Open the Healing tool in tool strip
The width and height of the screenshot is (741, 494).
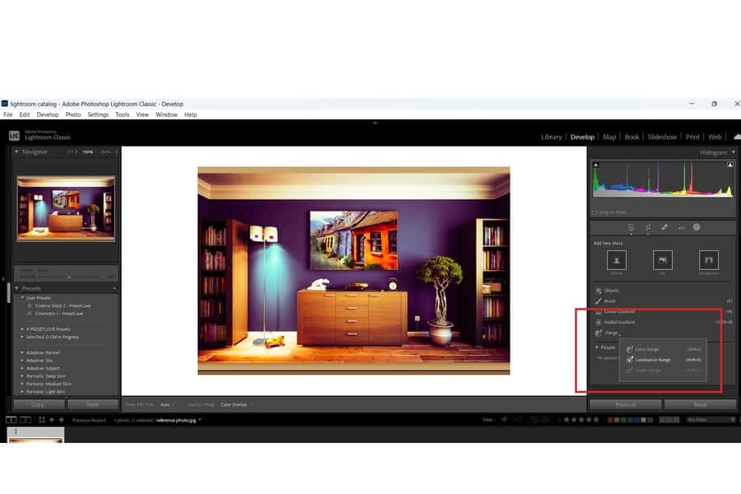pyautogui.click(x=664, y=227)
